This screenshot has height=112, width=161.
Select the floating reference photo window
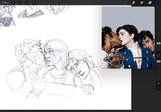pyautogui.click(x=128, y=38)
